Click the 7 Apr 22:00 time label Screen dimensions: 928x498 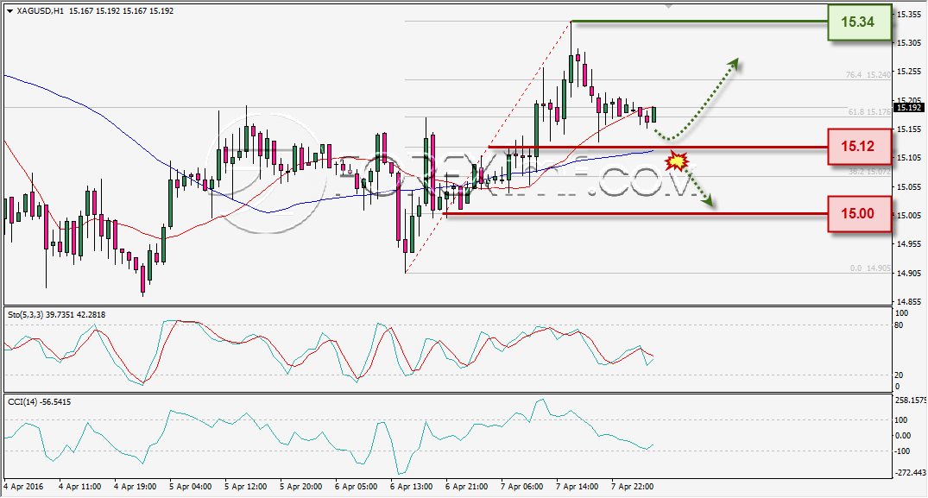click(x=632, y=487)
